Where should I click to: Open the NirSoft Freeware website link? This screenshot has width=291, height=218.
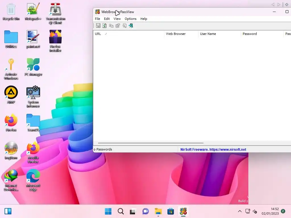coord(213,149)
